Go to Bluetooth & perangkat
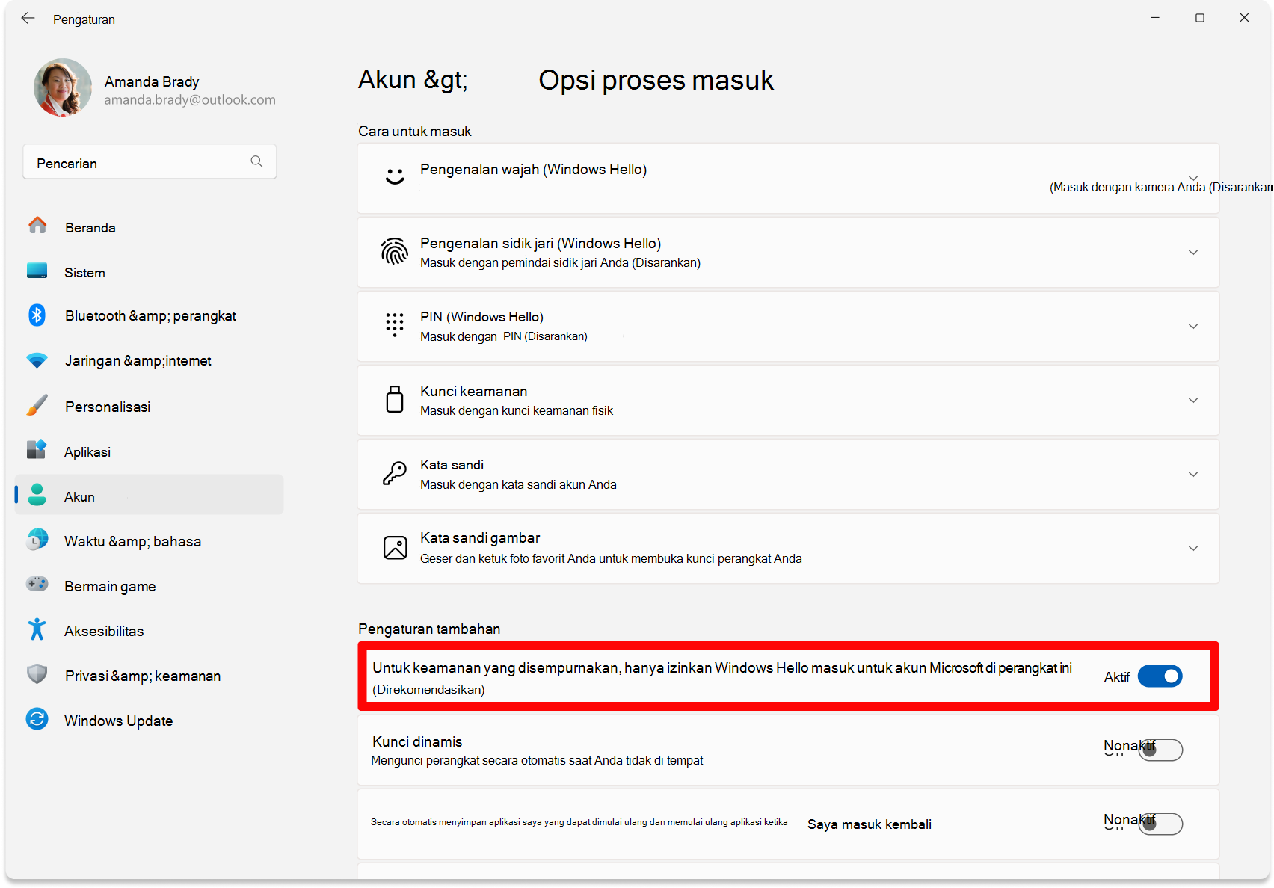1274x888 pixels. 150,315
